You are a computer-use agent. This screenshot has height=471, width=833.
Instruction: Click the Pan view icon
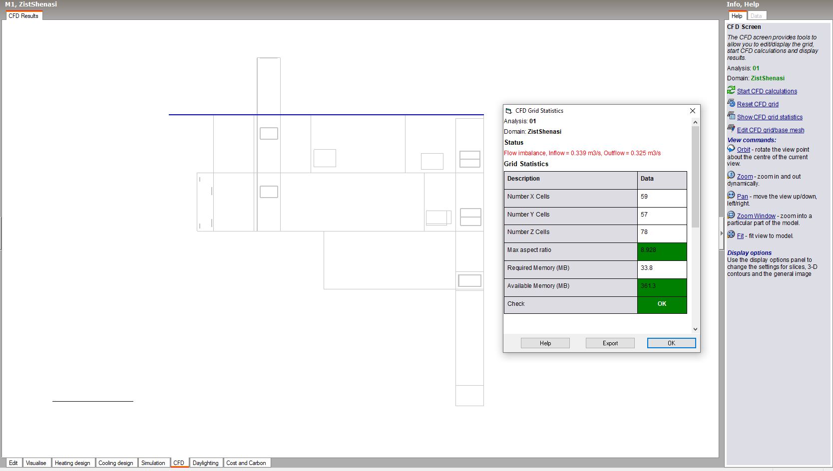point(731,196)
